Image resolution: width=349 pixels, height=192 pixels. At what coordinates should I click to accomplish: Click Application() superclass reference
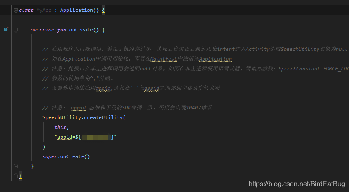79,10
